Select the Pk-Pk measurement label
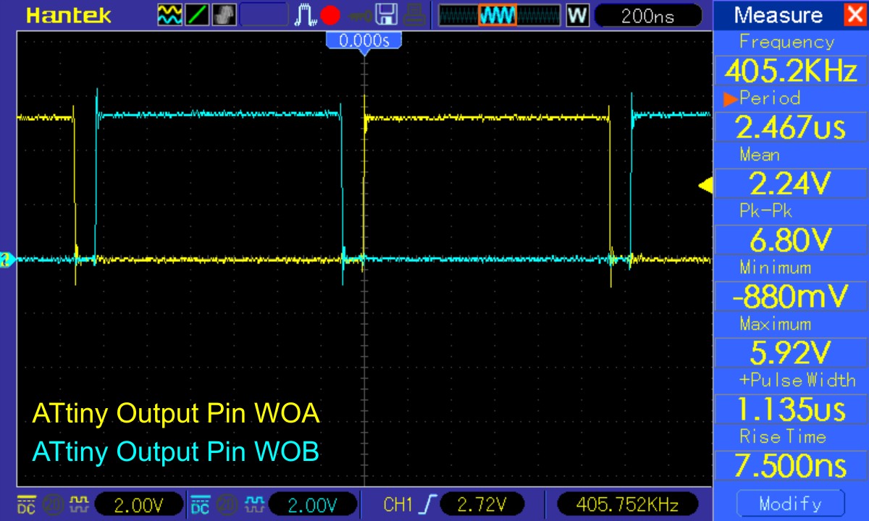The height and width of the screenshot is (521, 869). pos(765,211)
